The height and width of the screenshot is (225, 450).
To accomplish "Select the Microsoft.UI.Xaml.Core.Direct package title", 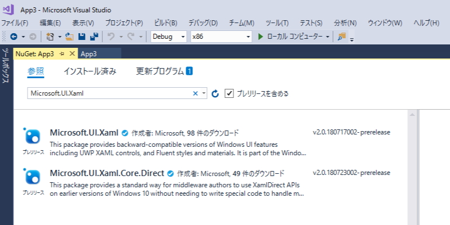I will 107,173.
